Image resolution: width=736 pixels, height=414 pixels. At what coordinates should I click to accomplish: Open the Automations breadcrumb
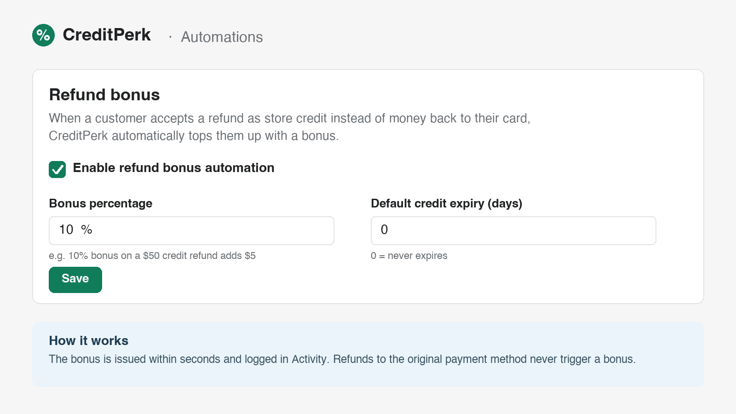tap(222, 37)
